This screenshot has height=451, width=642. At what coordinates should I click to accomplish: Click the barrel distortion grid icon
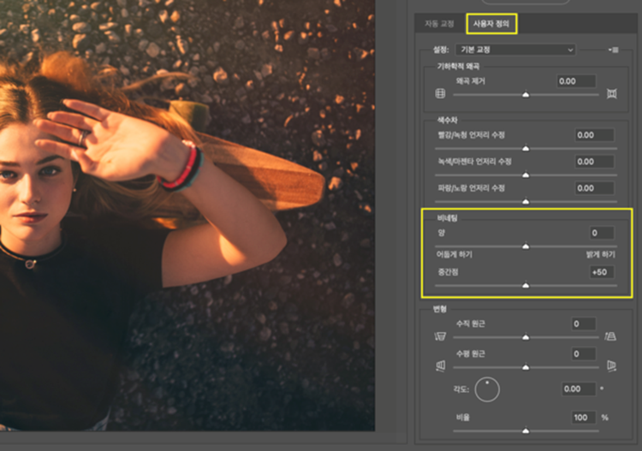(440, 94)
